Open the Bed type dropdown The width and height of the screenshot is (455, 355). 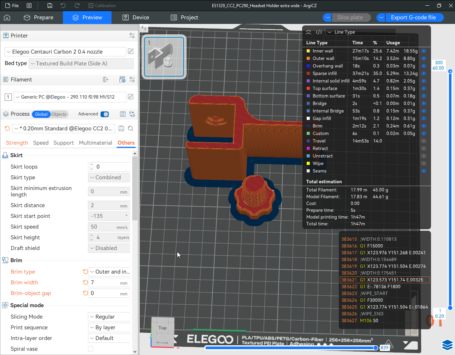81,64
